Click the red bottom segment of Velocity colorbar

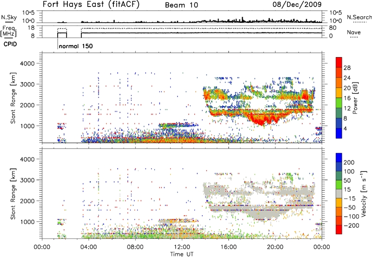(x=339, y=230)
